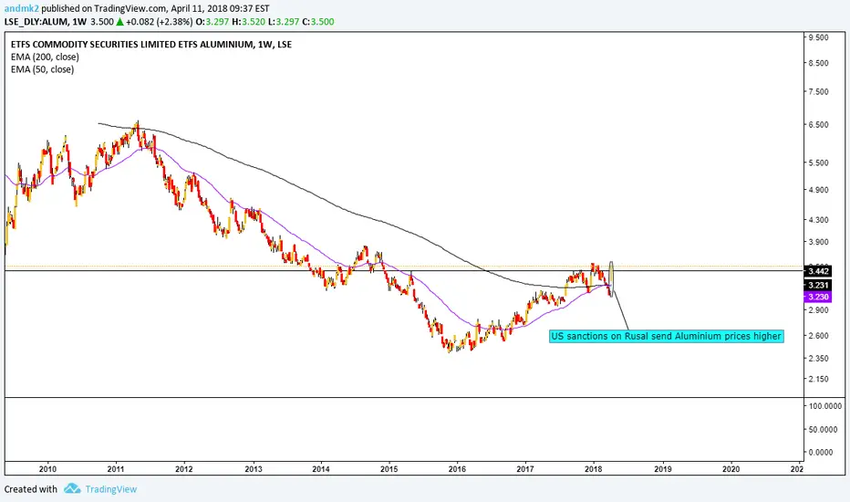
Task: Click the green up-arrow change indicator
Action: click(x=119, y=22)
